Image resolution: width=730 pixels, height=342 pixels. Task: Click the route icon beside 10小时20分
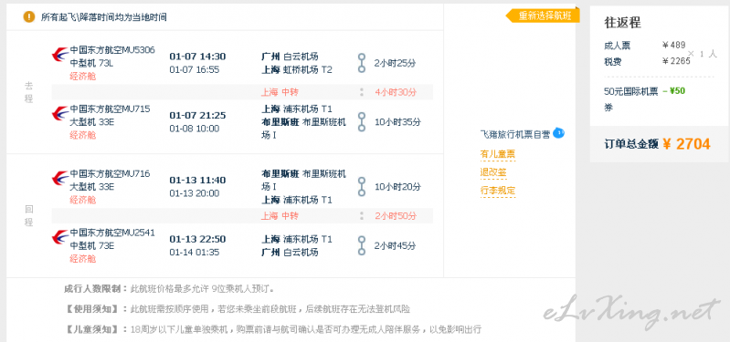coord(361,186)
